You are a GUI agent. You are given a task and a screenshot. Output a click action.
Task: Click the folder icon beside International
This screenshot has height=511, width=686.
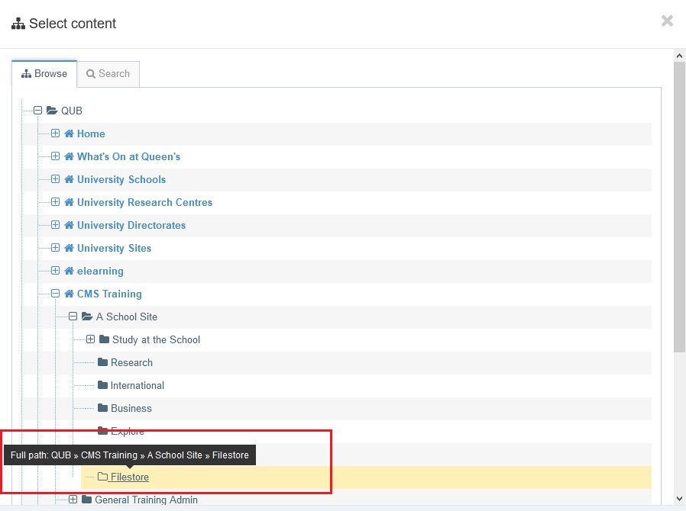coord(102,385)
